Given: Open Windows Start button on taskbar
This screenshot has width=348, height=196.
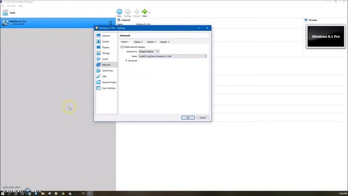Looking at the screenshot, I should coord(3,194).
